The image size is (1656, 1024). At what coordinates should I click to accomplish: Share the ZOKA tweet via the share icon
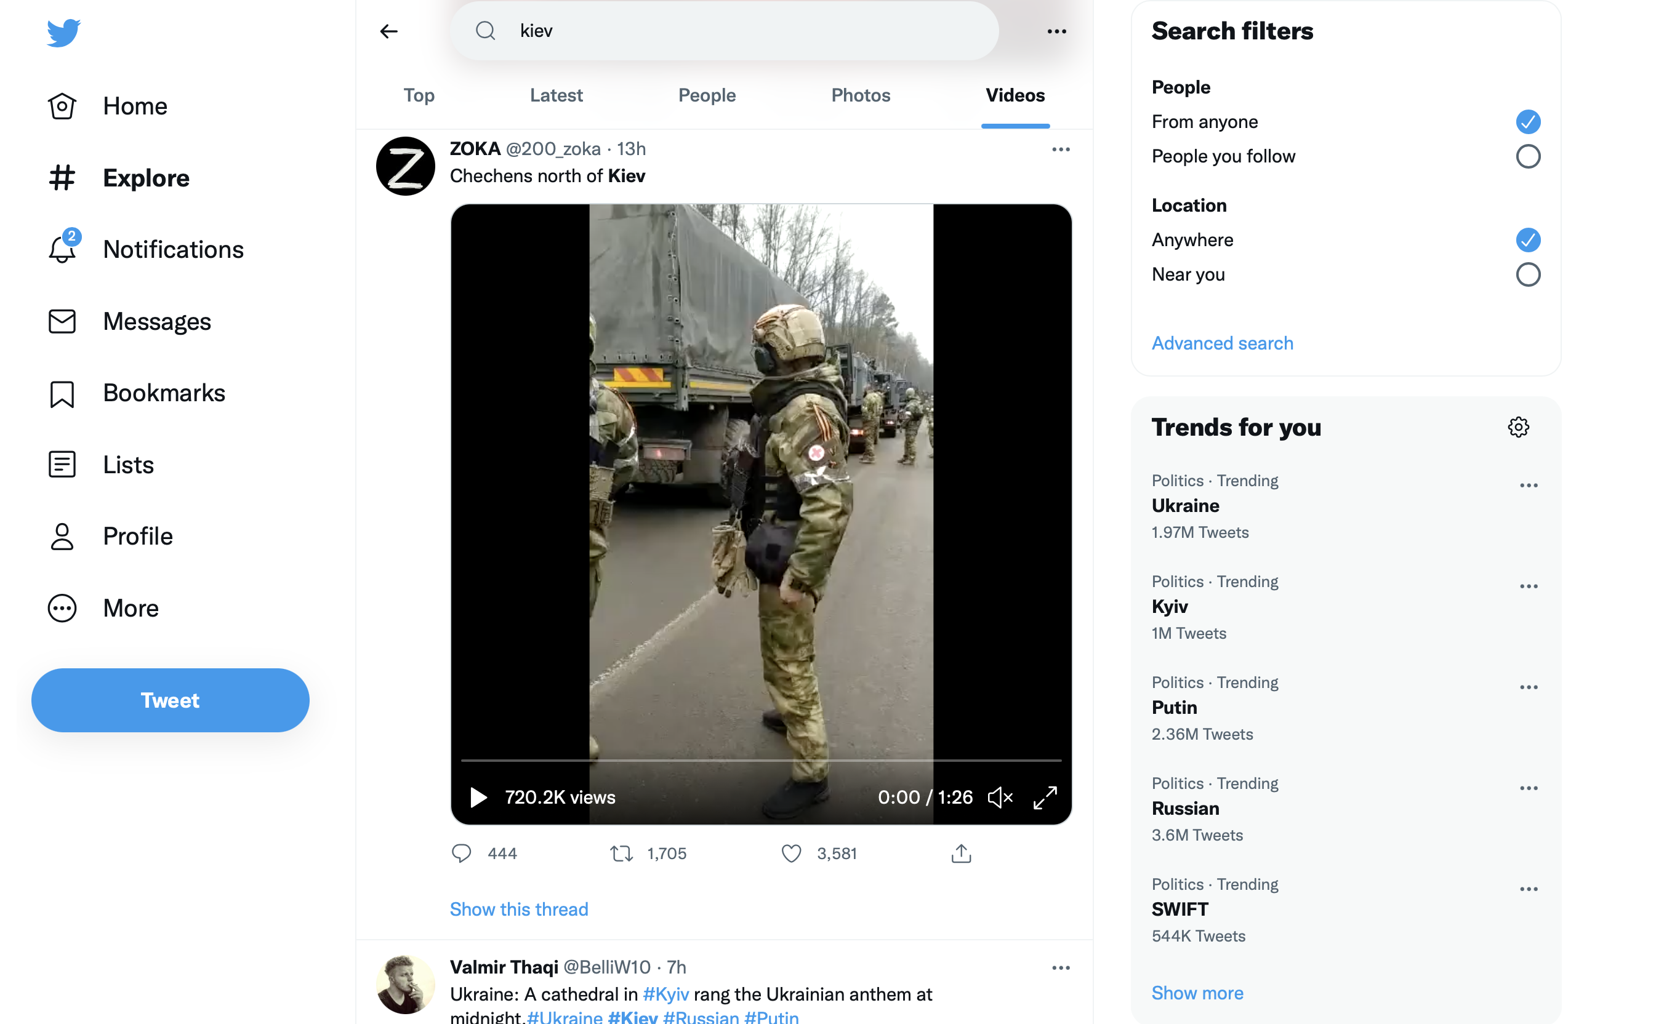(x=961, y=854)
